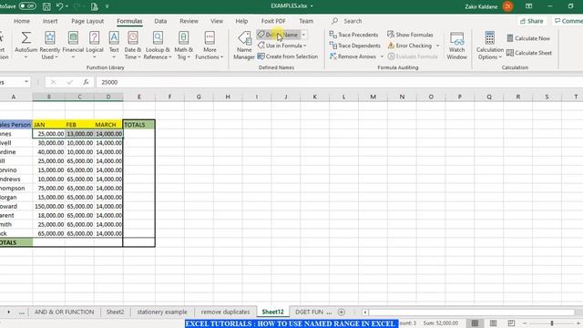Open the Page Layout tab
583x328 pixels.
tap(87, 21)
